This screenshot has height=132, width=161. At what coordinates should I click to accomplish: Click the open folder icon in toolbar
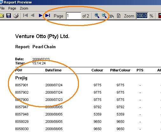tap(2, 16)
